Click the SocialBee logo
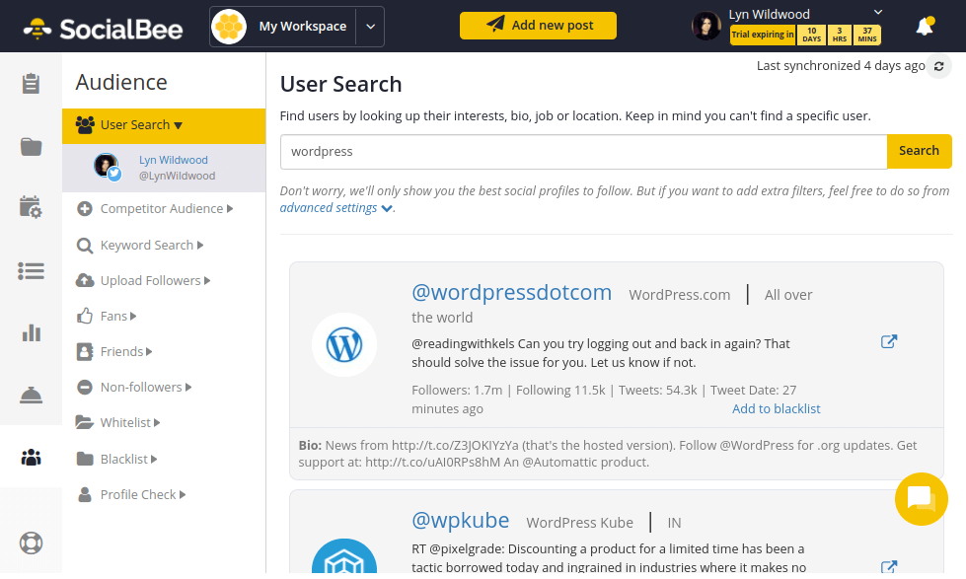The image size is (966, 579). coord(103,29)
